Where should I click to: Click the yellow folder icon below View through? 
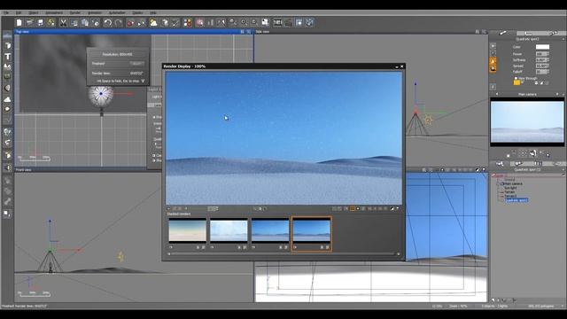(x=517, y=82)
